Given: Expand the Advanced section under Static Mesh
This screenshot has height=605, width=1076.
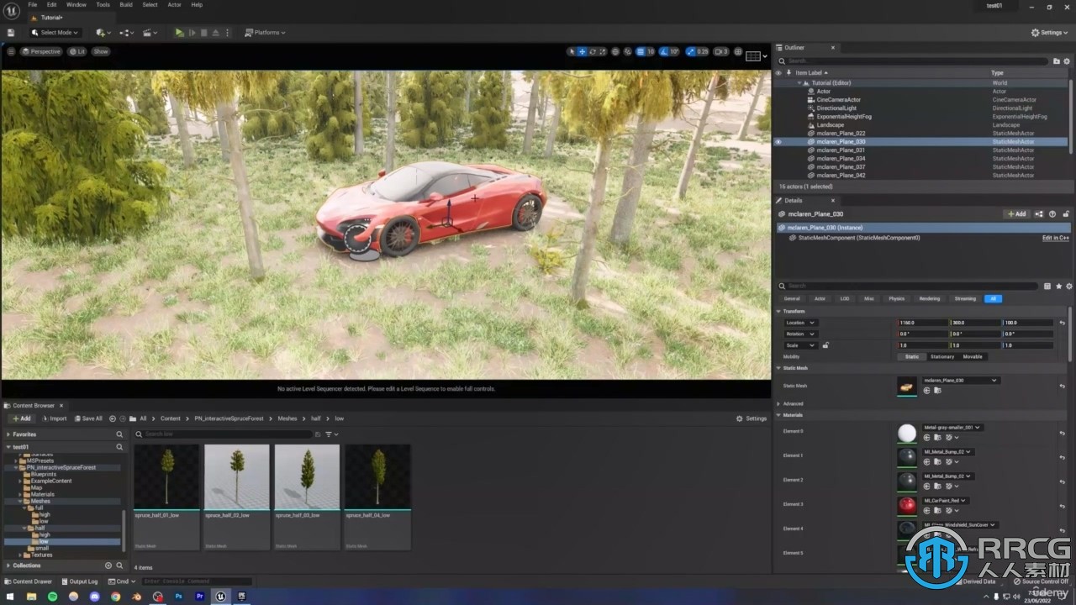Looking at the screenshot, I should 779,404.
